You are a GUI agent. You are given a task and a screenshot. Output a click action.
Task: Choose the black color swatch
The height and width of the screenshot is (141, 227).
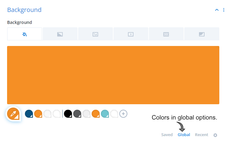coord(68,114)
